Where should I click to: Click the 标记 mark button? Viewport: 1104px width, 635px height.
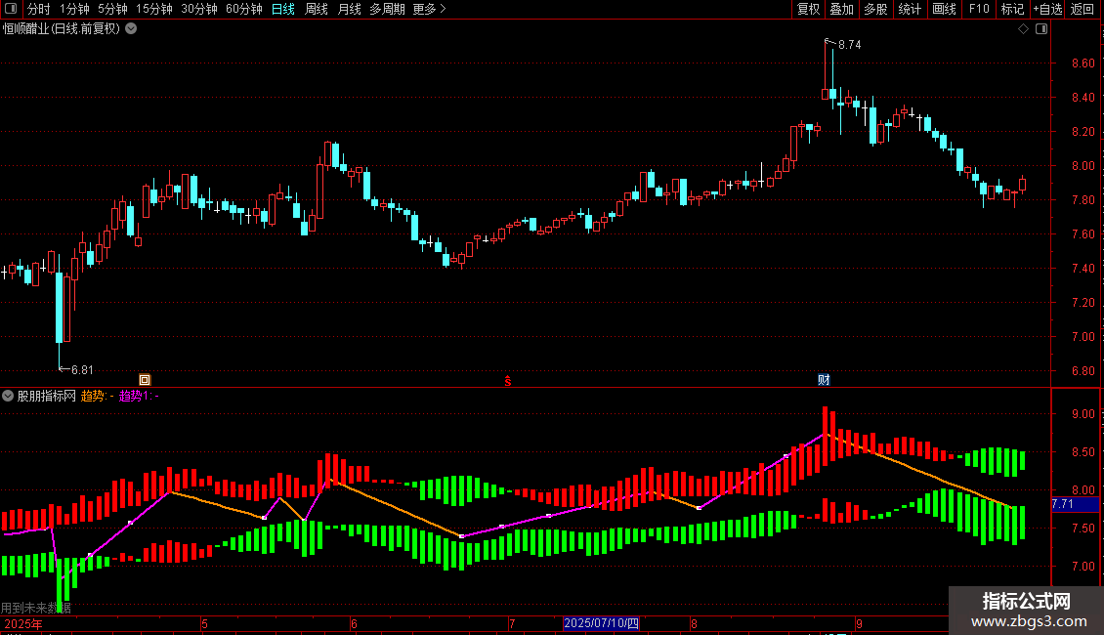(x=1012, y=9)
